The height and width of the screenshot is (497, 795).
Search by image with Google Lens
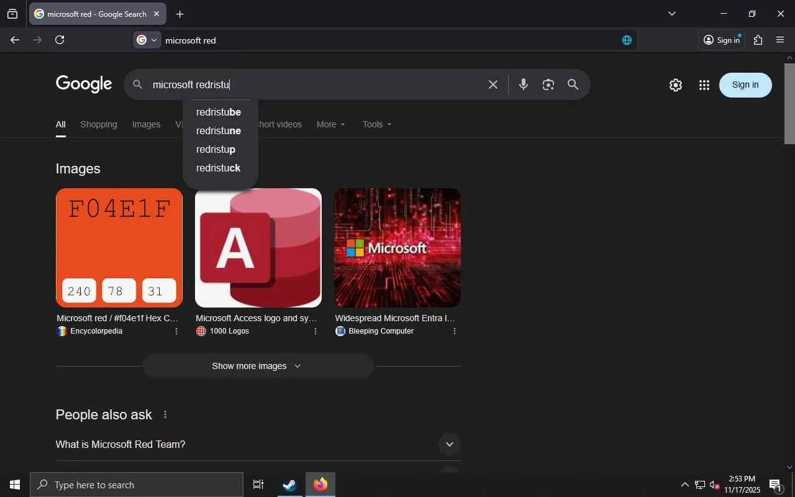[x=548, y=84]
